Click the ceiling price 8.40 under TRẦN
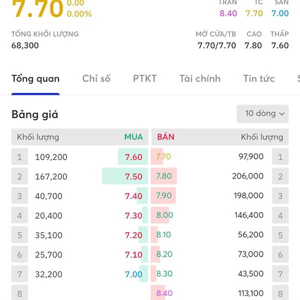The height and width of the screenshot is (300, 300). tap(228, 13)
